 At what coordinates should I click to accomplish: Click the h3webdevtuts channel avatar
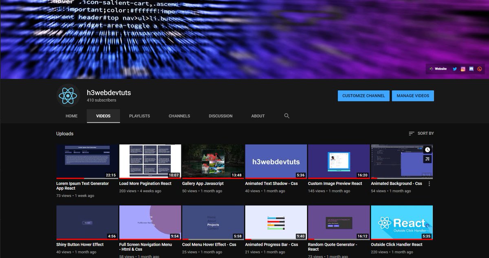pos(68,96)
